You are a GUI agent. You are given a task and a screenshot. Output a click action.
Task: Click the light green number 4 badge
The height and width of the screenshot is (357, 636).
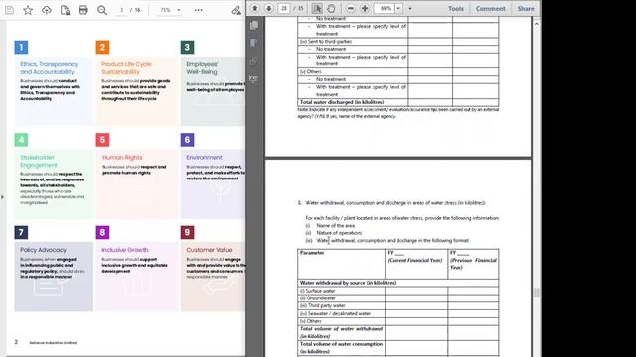pos(21,140)
